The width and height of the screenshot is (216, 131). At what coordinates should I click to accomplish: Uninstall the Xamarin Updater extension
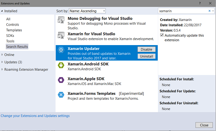pyautogui.click(x=147, y=56)
